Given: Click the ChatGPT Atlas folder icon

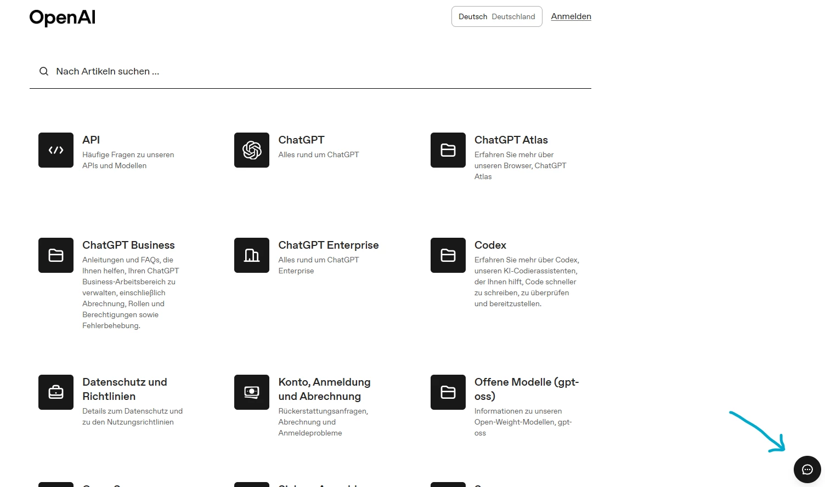Looking at the screenshot, I should [x=448, y=150].
